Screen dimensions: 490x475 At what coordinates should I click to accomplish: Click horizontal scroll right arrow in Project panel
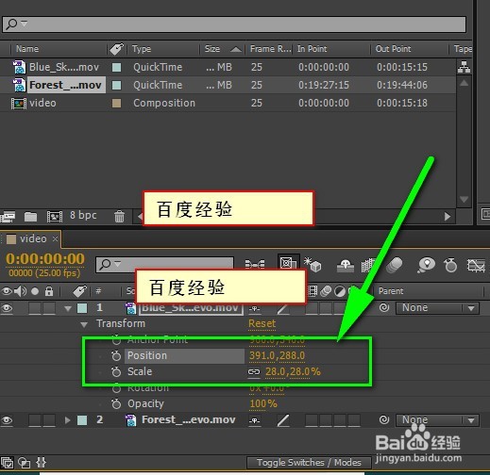point(448,216)
